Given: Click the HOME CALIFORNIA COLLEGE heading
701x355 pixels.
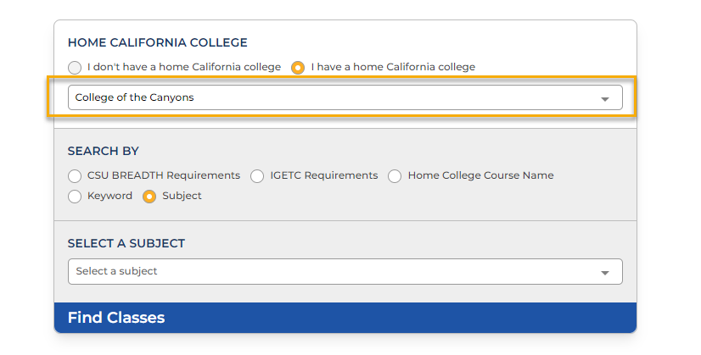Looking at the screenshot, I should [158, 42].
